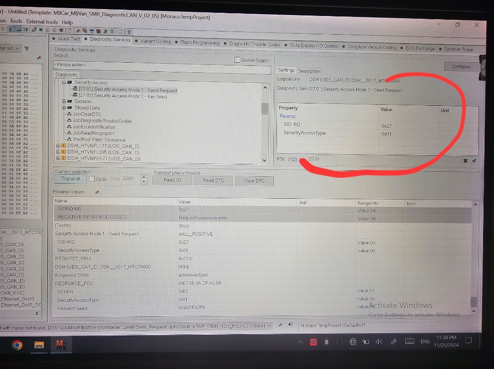Confirm PDU with the checkmark icon
This screenshot has width=494, height=369.
coord(474,161)
